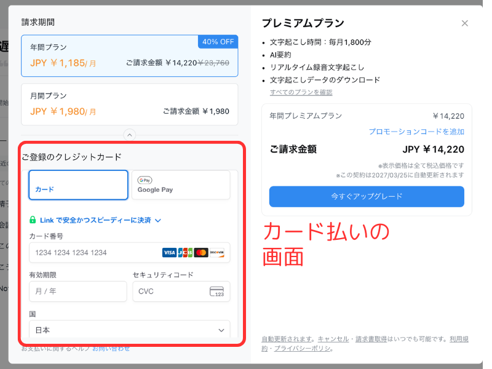Collapse the billing period section chevron
This screenshot has width=492, height=369.
[129, 135]
